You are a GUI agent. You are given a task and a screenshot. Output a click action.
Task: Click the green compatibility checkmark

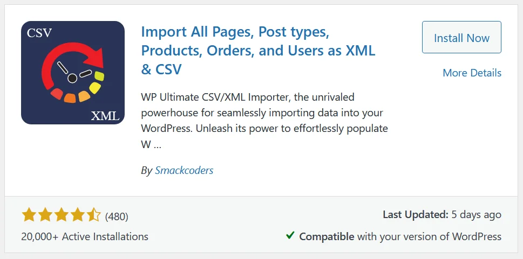[290, 235]
